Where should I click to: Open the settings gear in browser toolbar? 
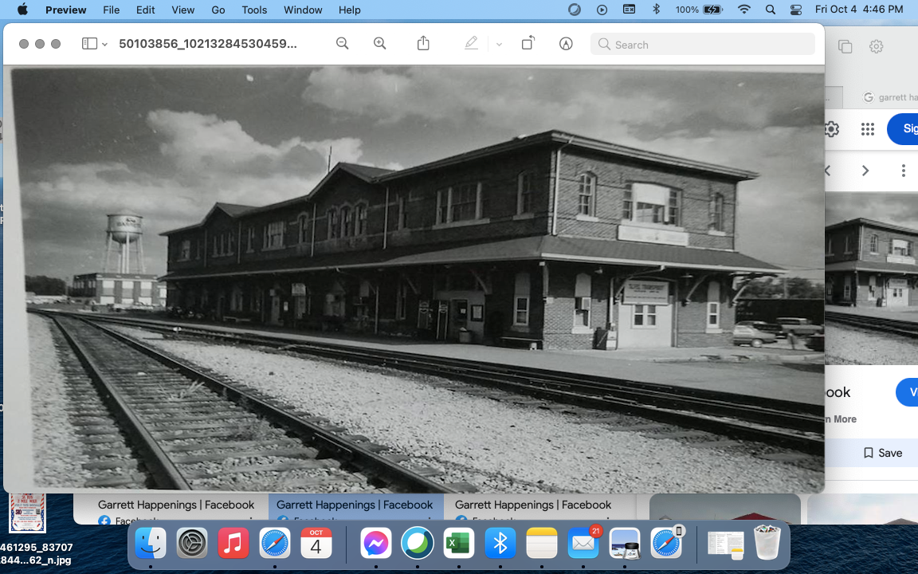(x=876, y=46)
